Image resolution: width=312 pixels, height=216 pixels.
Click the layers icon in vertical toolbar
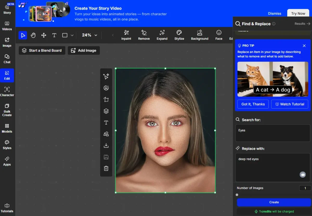click(106, 111)
